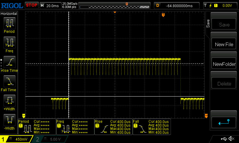Click the NewFolder button
Image resolution: width=239 pixels, height=143 pixels.
point(224,64)
